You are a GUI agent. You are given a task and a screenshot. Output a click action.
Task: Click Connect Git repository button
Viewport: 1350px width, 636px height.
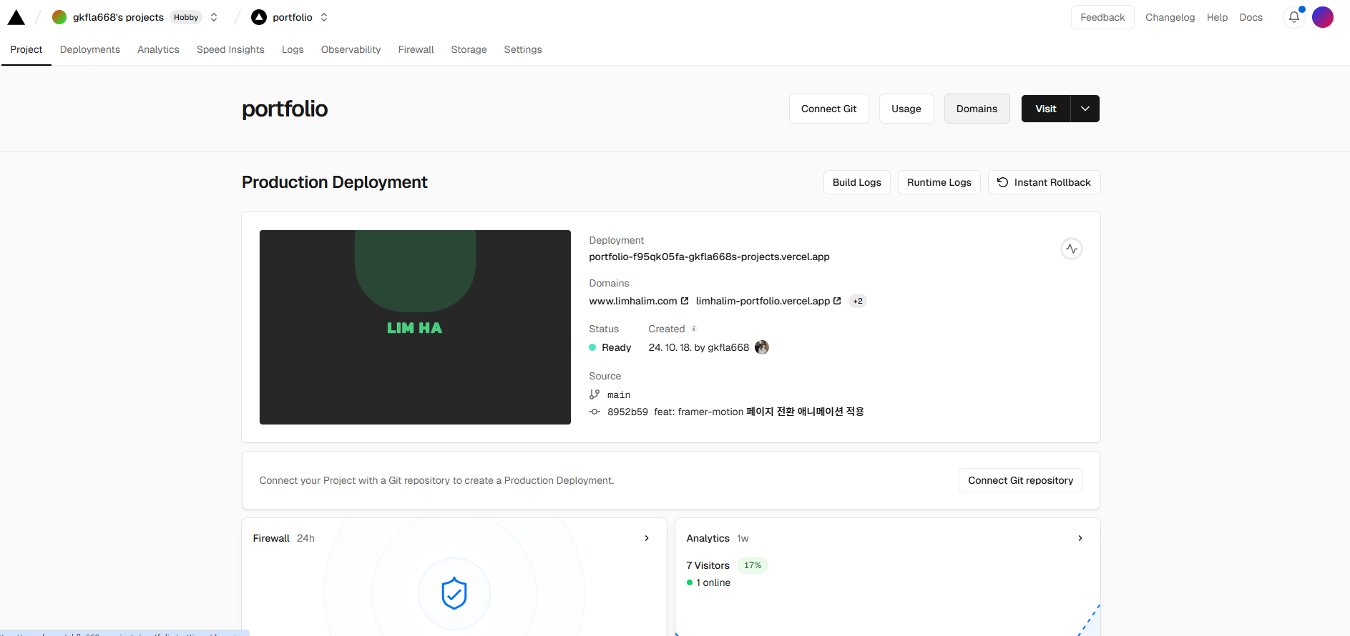coord(1020,480)
